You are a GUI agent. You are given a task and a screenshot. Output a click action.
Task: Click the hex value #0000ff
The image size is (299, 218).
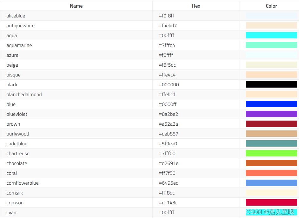coord(168,104)
